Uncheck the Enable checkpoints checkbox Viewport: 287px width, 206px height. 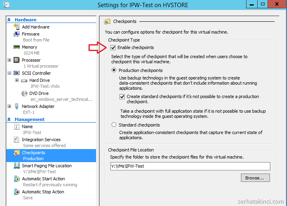click(113, 47)
